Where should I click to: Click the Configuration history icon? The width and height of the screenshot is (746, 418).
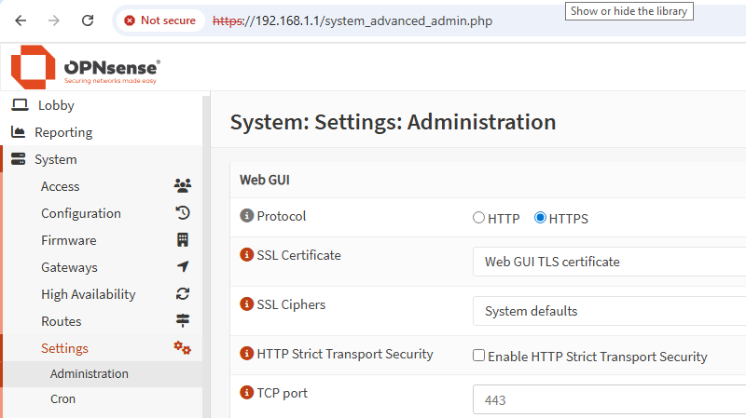(183, 213)
